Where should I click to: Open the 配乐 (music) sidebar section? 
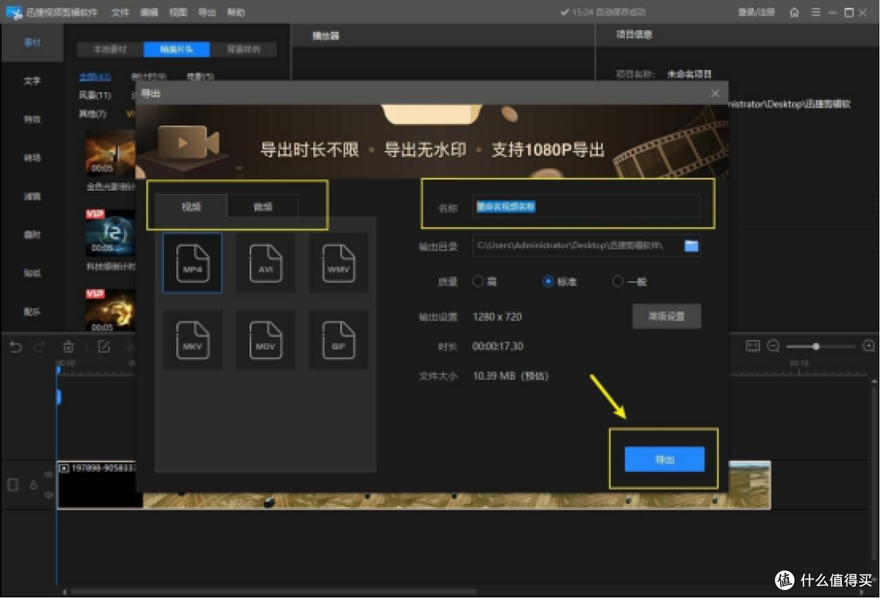click(x=32, y=311)
